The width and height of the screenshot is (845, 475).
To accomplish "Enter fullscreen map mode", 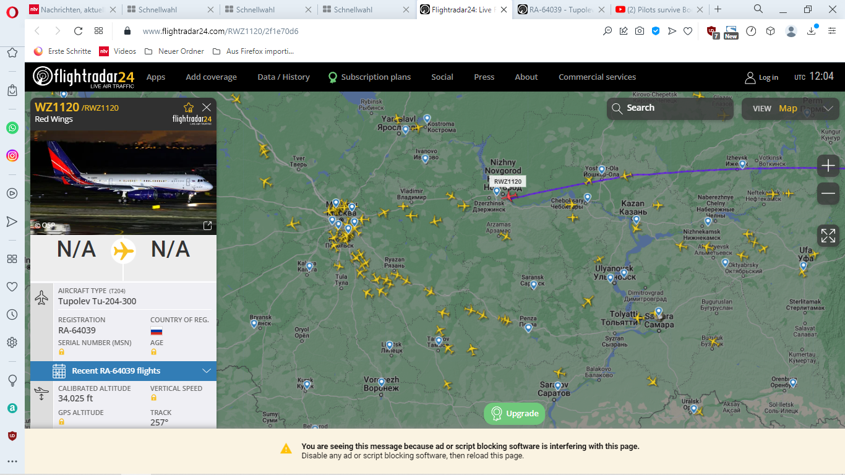I will point(828,236).
